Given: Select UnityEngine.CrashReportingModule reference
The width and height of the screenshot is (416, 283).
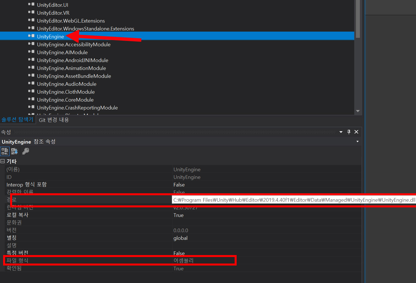Looking at the screenshot, I should [x=77, y=108].
